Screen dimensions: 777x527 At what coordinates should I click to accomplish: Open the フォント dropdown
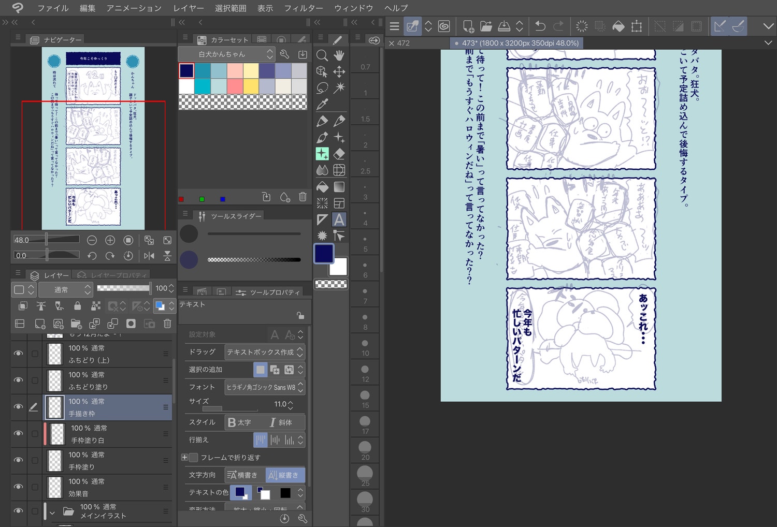264,387
